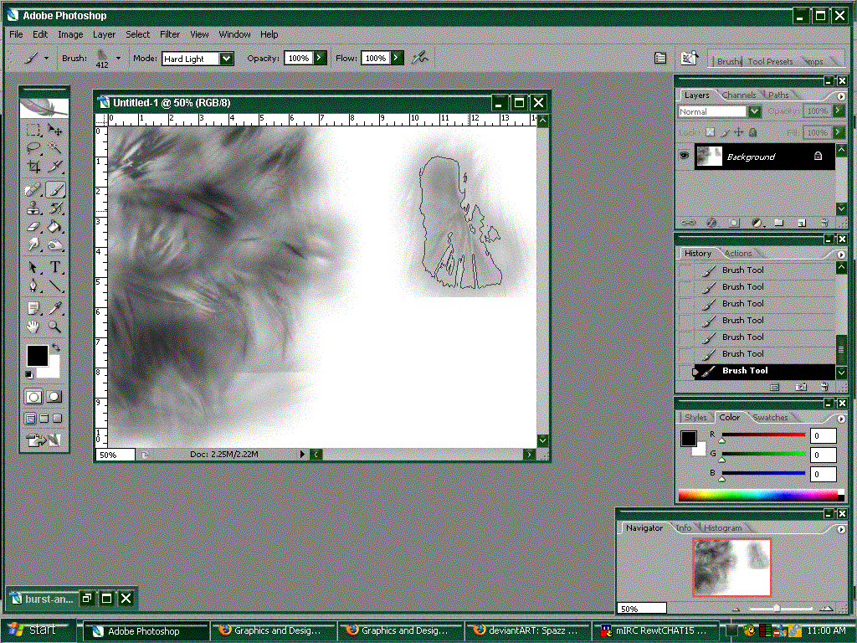Select the Eraser tool
This screenshot has height=643, width=857.
pos(33,226)
